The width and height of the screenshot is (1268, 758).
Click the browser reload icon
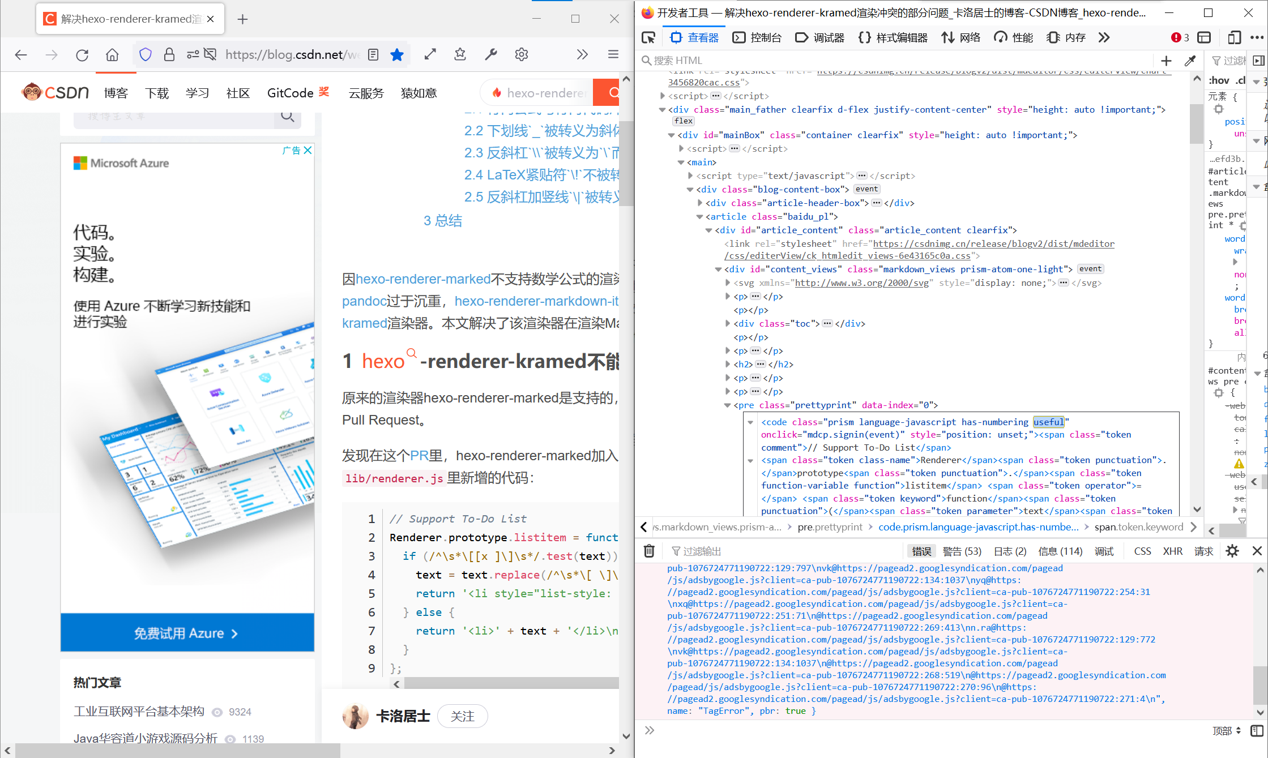coord(82,54)
